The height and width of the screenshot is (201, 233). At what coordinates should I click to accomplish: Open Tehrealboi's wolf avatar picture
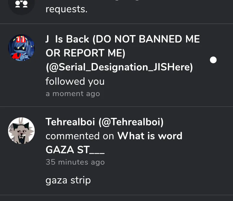(21, 131)
